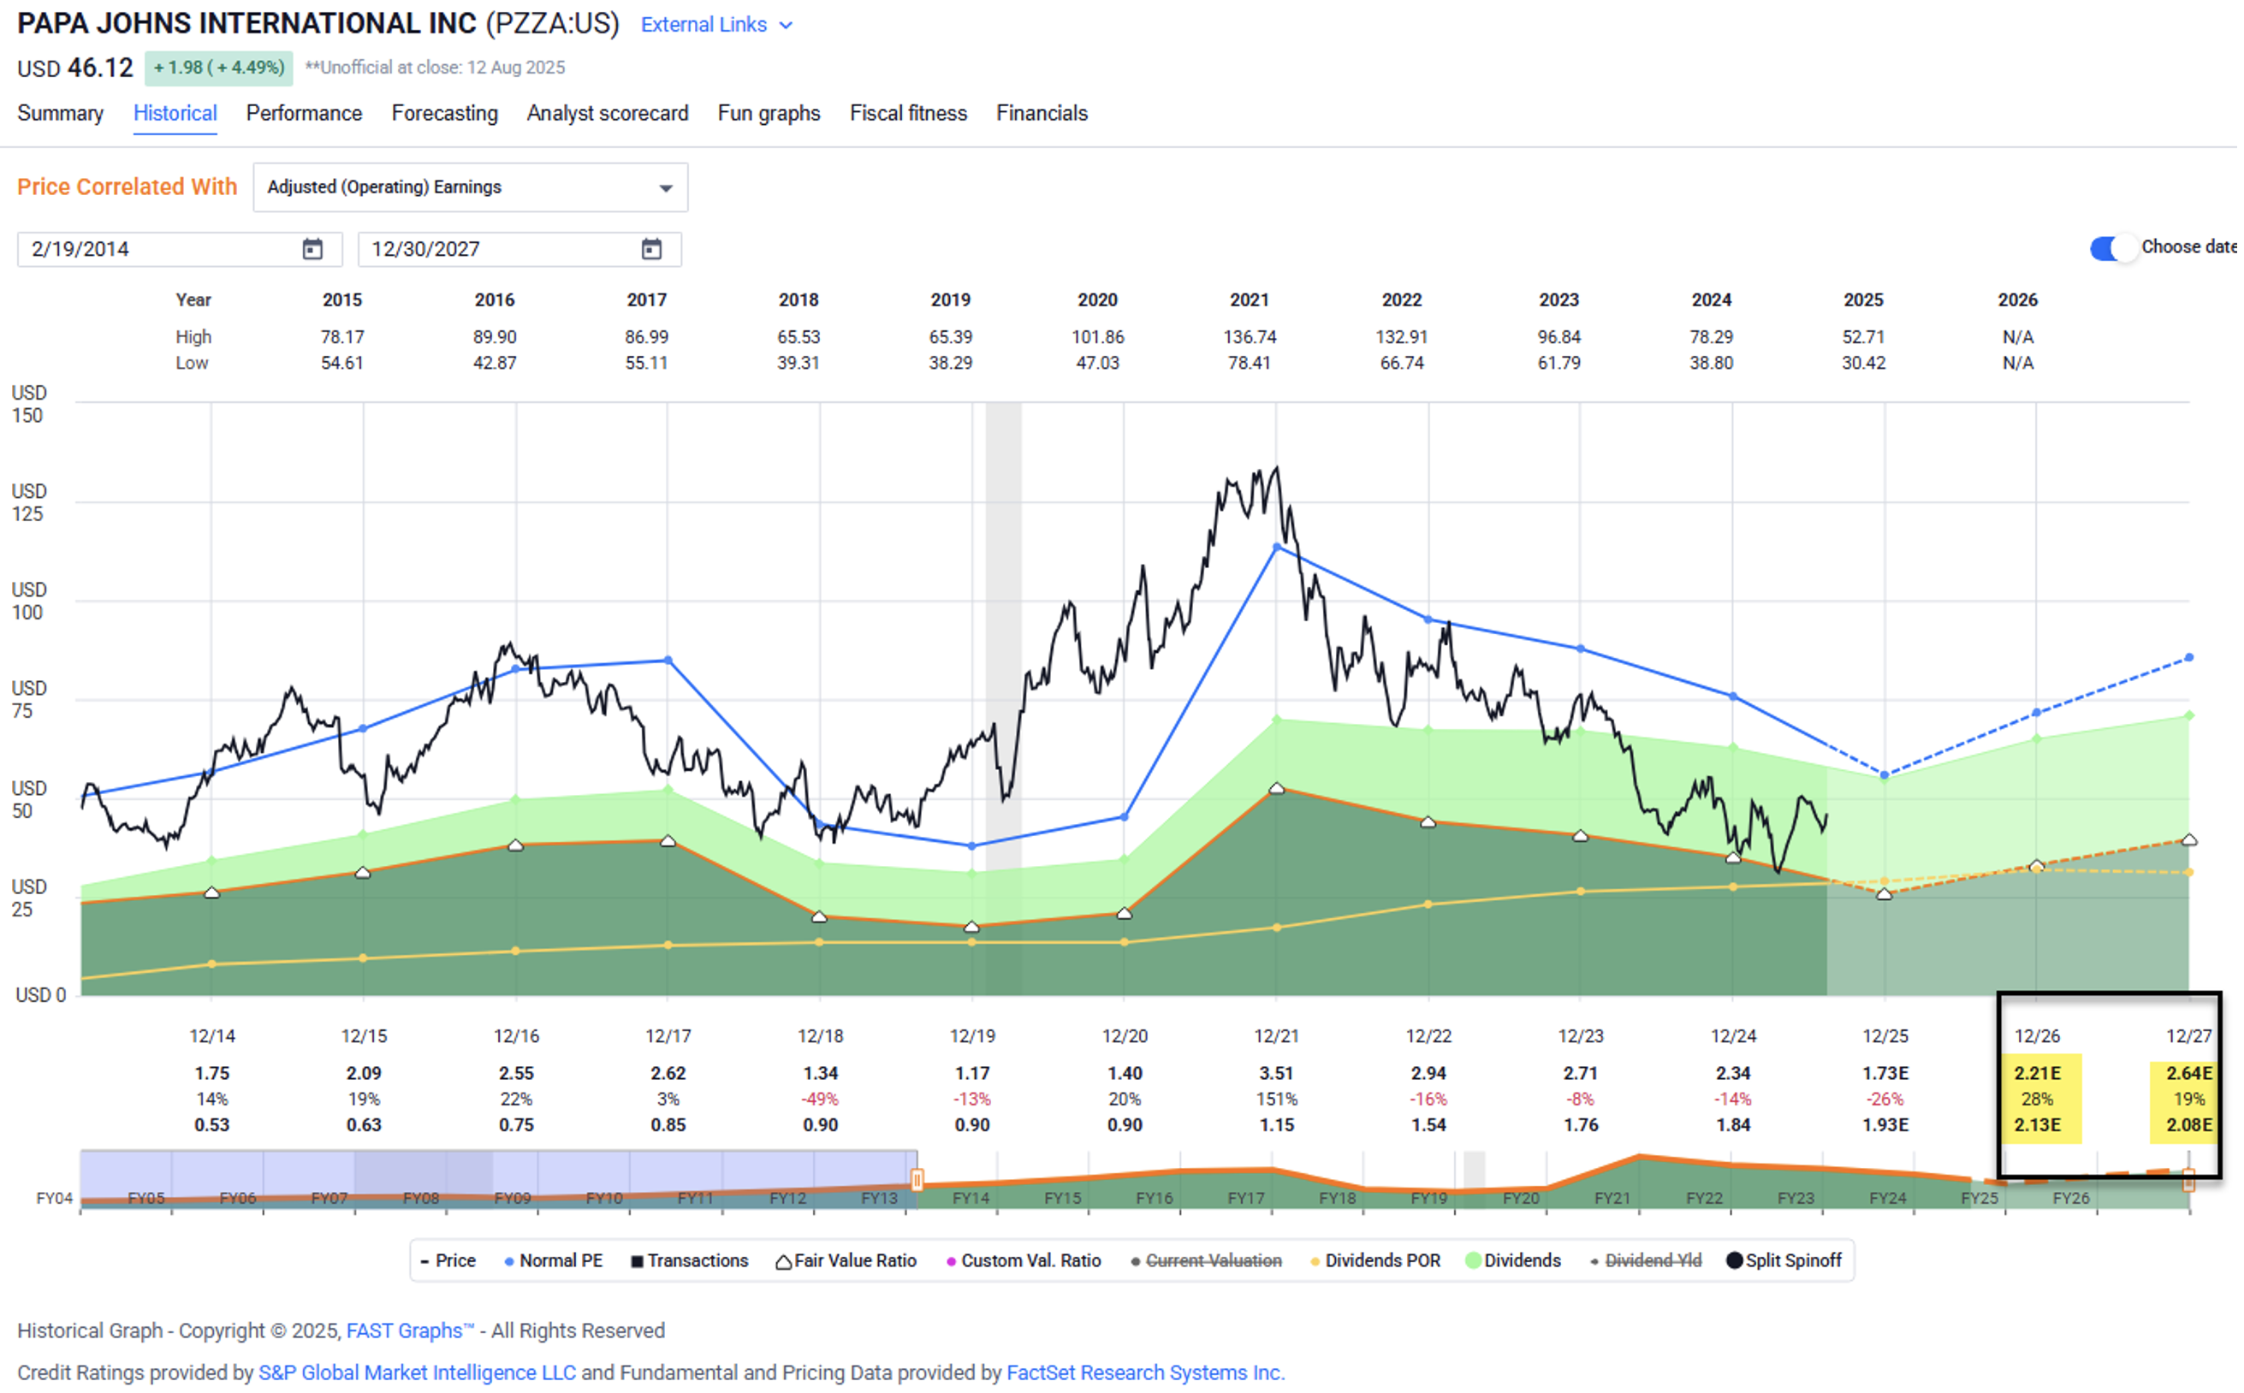Toggle the Split Spinoff legend item
The image size is (2244, 1393).
[1784, 1260]
